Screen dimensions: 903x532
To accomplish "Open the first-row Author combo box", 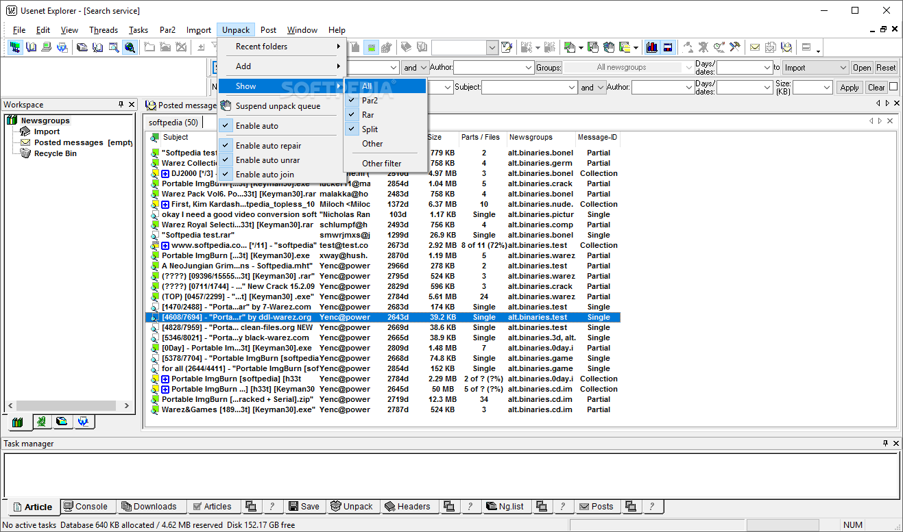I will tap(528, 68).
